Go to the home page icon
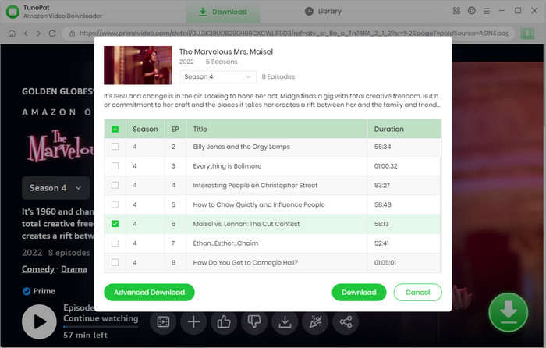Image resolution: width=546 pixels, height=348 pixels. 12,34
